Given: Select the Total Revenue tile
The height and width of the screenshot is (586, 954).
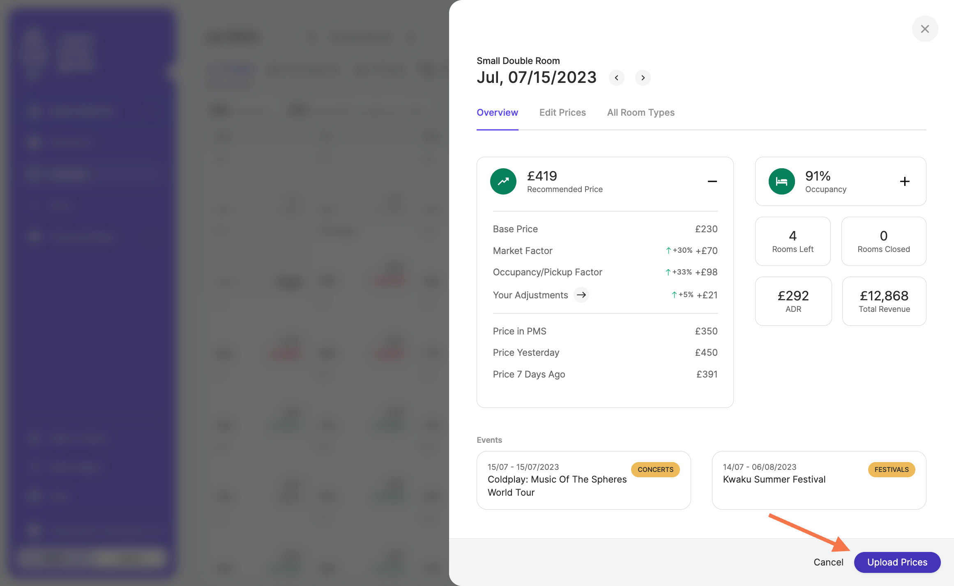Looking at the screenshot, I should coord(884,301).
